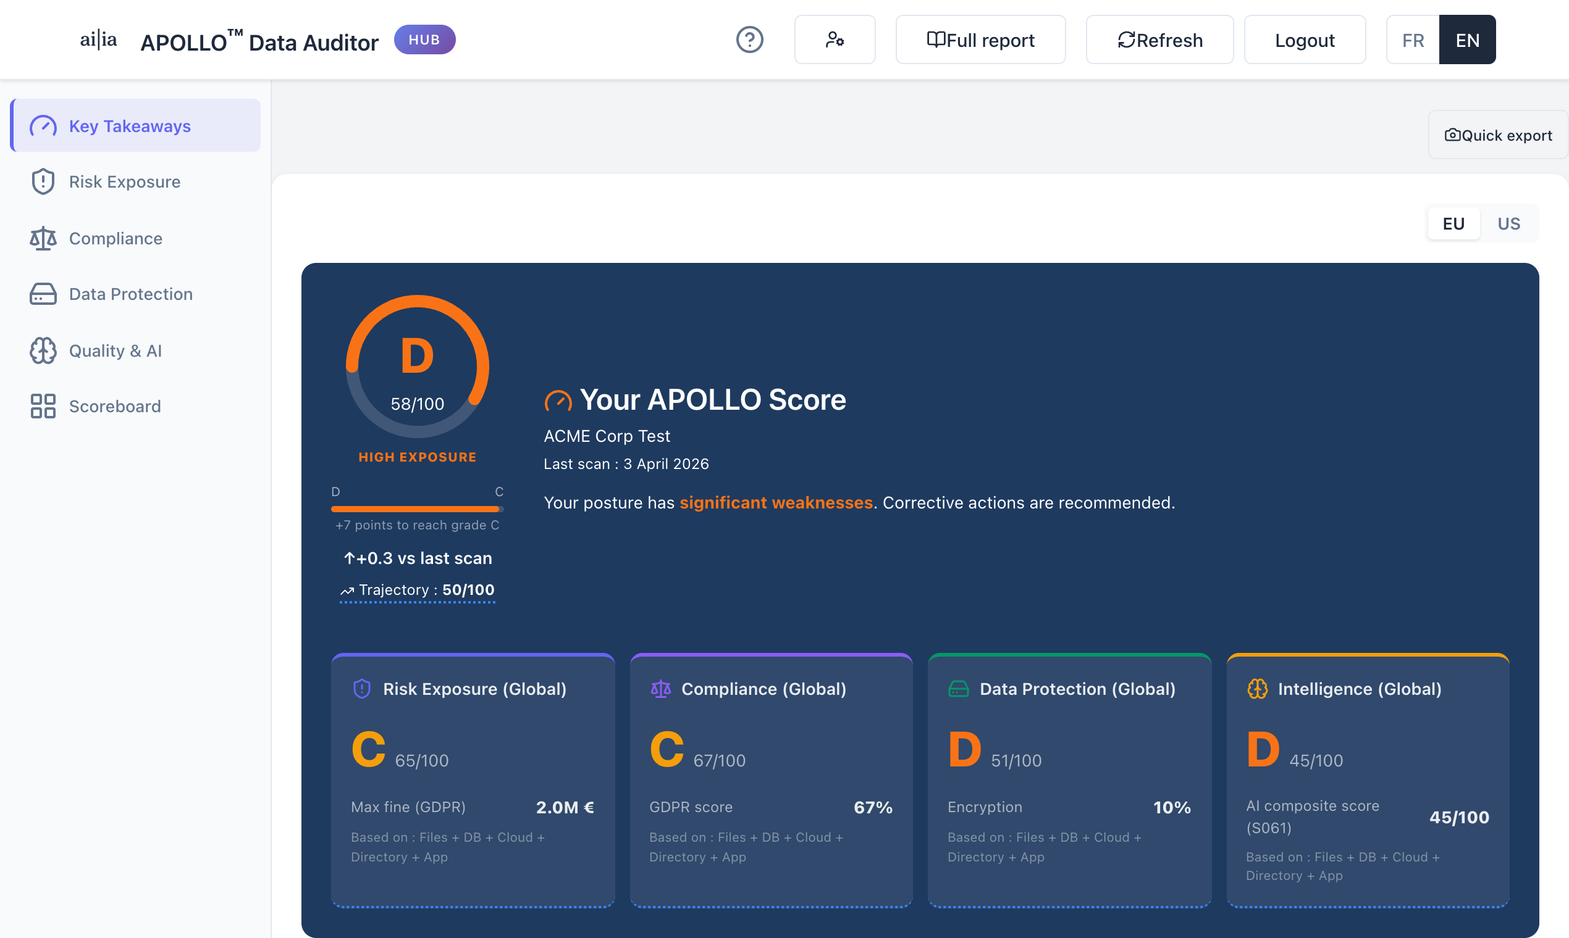Open the Key Takeaways section
Image resolution: width=1569 pixels, height=938 pixels.
[130, 126]
